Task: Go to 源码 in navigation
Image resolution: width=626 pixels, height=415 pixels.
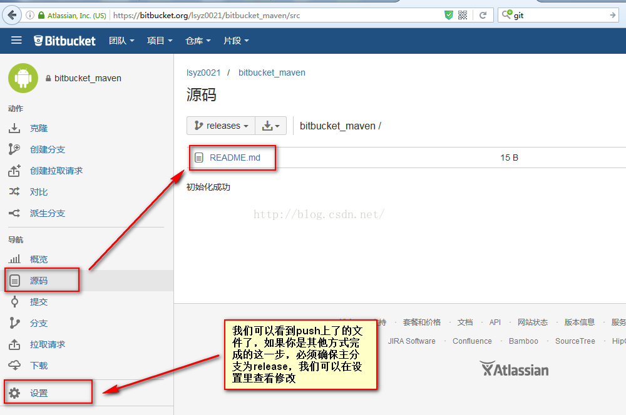Action: click(x=39, y=281)
